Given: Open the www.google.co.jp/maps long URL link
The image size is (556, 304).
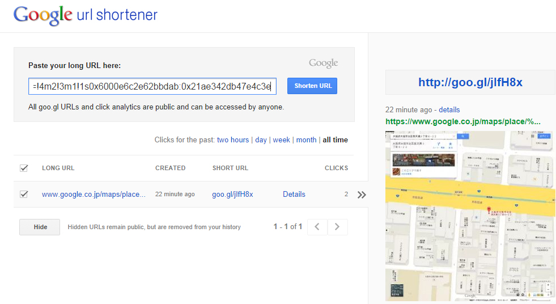Looking at the screenshot, I should [x=94, y=194].
